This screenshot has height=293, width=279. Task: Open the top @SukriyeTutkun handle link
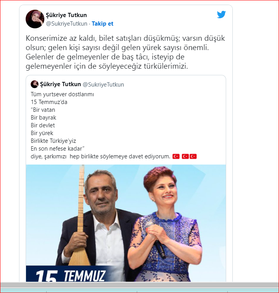click(66, 24)
